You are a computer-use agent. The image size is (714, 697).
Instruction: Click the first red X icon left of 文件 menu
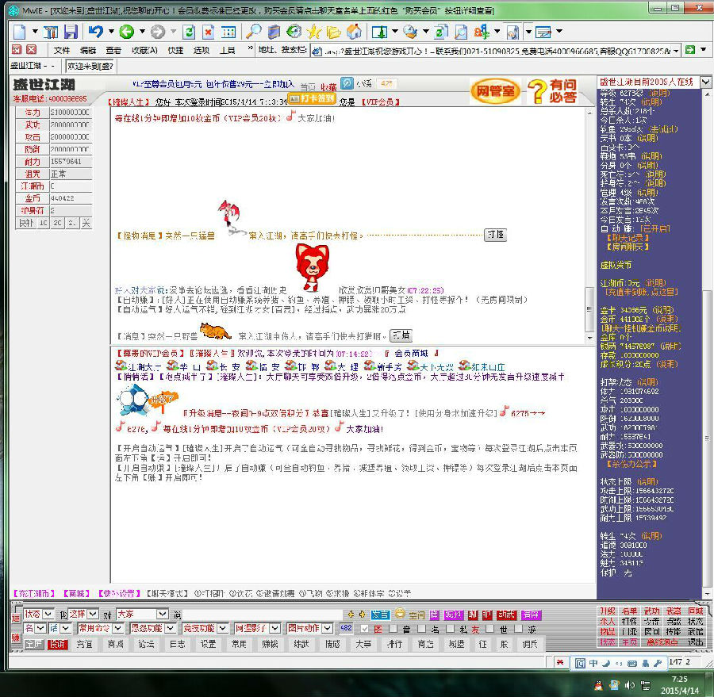(17, 50)
